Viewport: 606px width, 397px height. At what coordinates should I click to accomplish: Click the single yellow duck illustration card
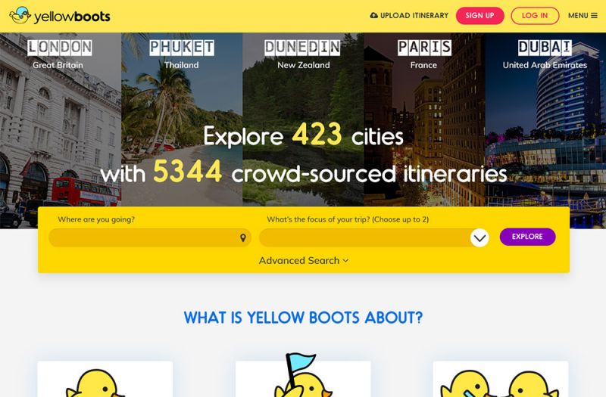click(105, 380)
